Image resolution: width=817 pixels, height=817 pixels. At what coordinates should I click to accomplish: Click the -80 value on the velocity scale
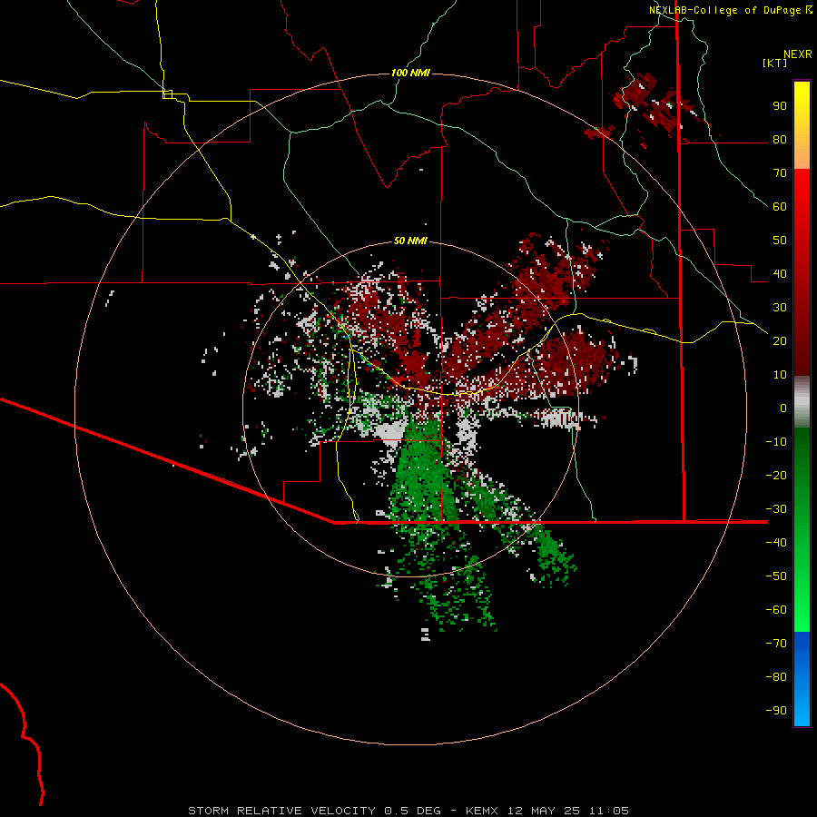pyautogui.click(x=776, y=677)
